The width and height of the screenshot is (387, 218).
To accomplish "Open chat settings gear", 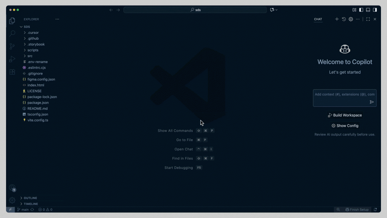I will point(351,19).
